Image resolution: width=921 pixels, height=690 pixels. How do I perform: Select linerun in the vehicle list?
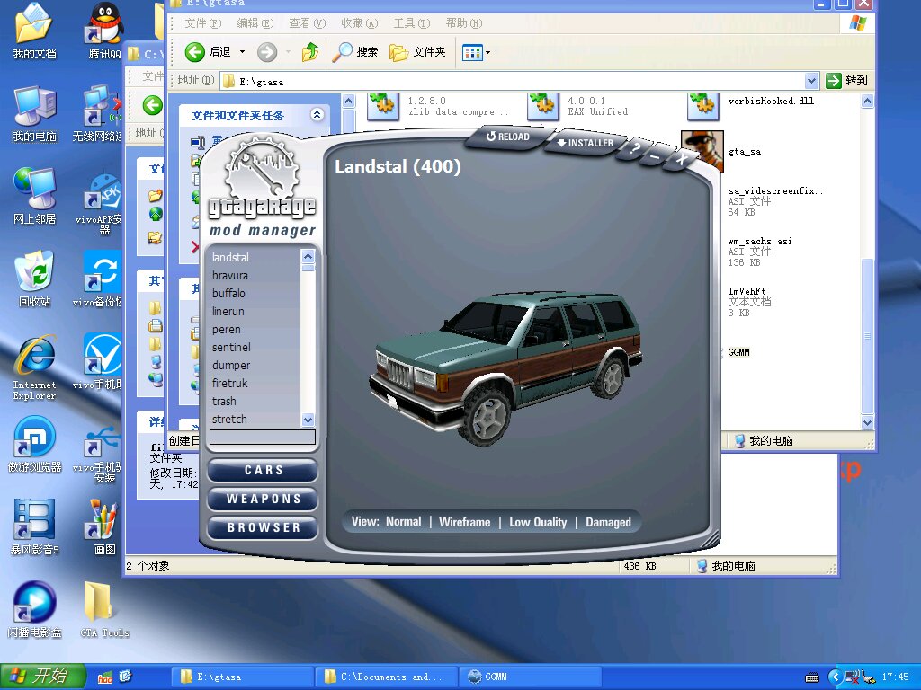(255, 312)
